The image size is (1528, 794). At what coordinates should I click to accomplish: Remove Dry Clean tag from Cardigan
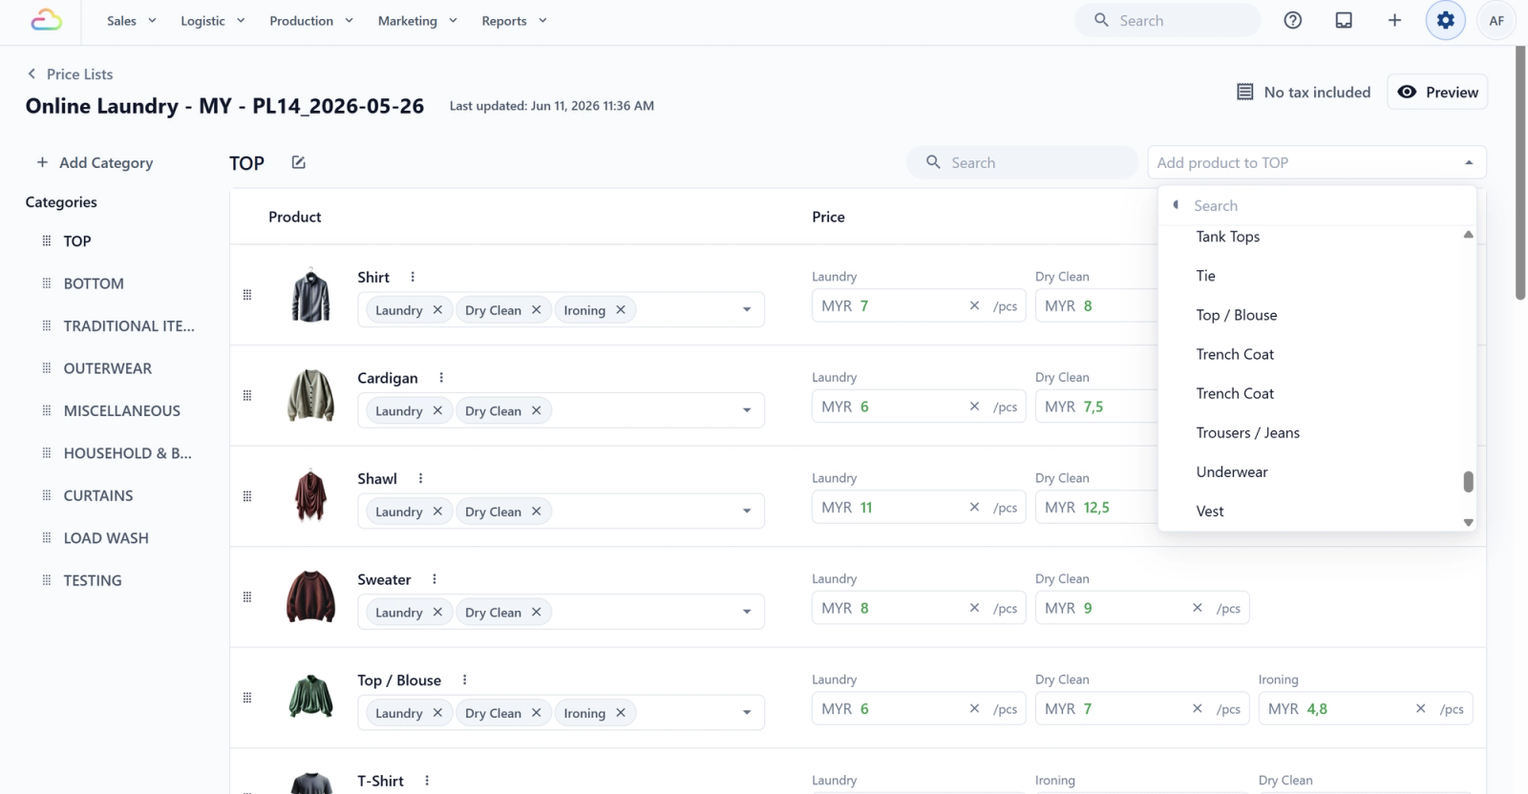point(537,410)
